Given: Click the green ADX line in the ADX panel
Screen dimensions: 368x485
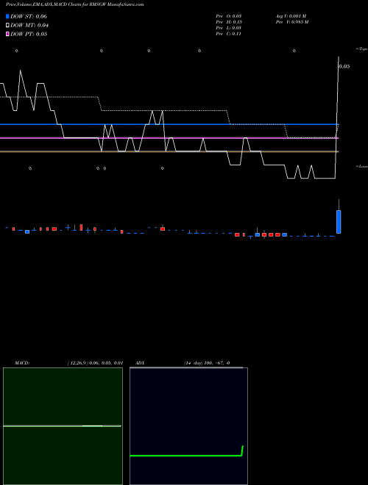Looking at the screenshot, I should point(186,456).
